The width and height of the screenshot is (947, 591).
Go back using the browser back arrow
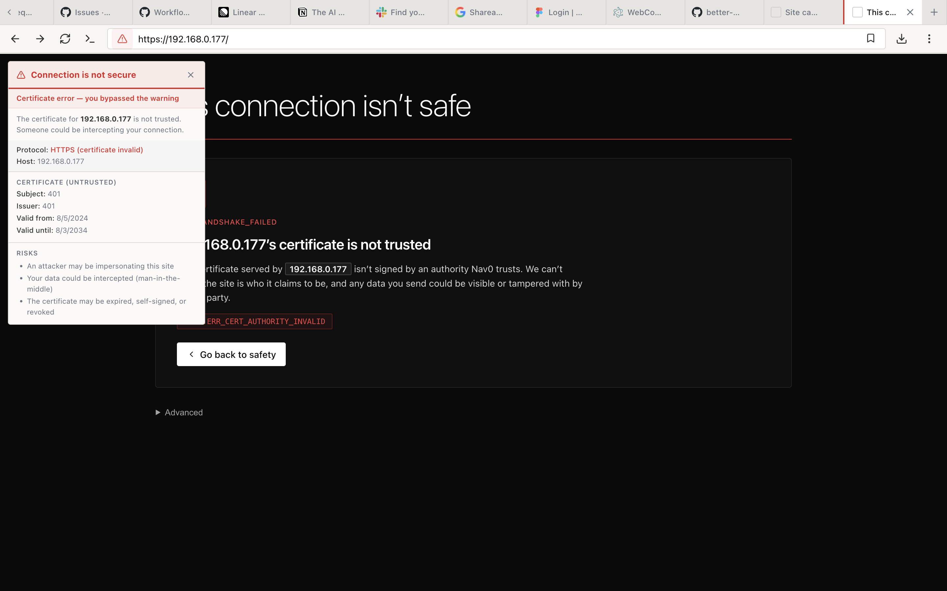click(x=15, y=39)
